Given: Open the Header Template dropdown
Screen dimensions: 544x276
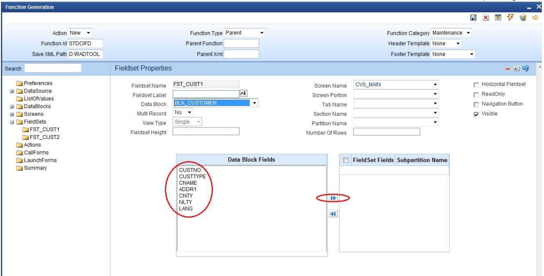Looking at the screenshot, I should click(446, 44).
